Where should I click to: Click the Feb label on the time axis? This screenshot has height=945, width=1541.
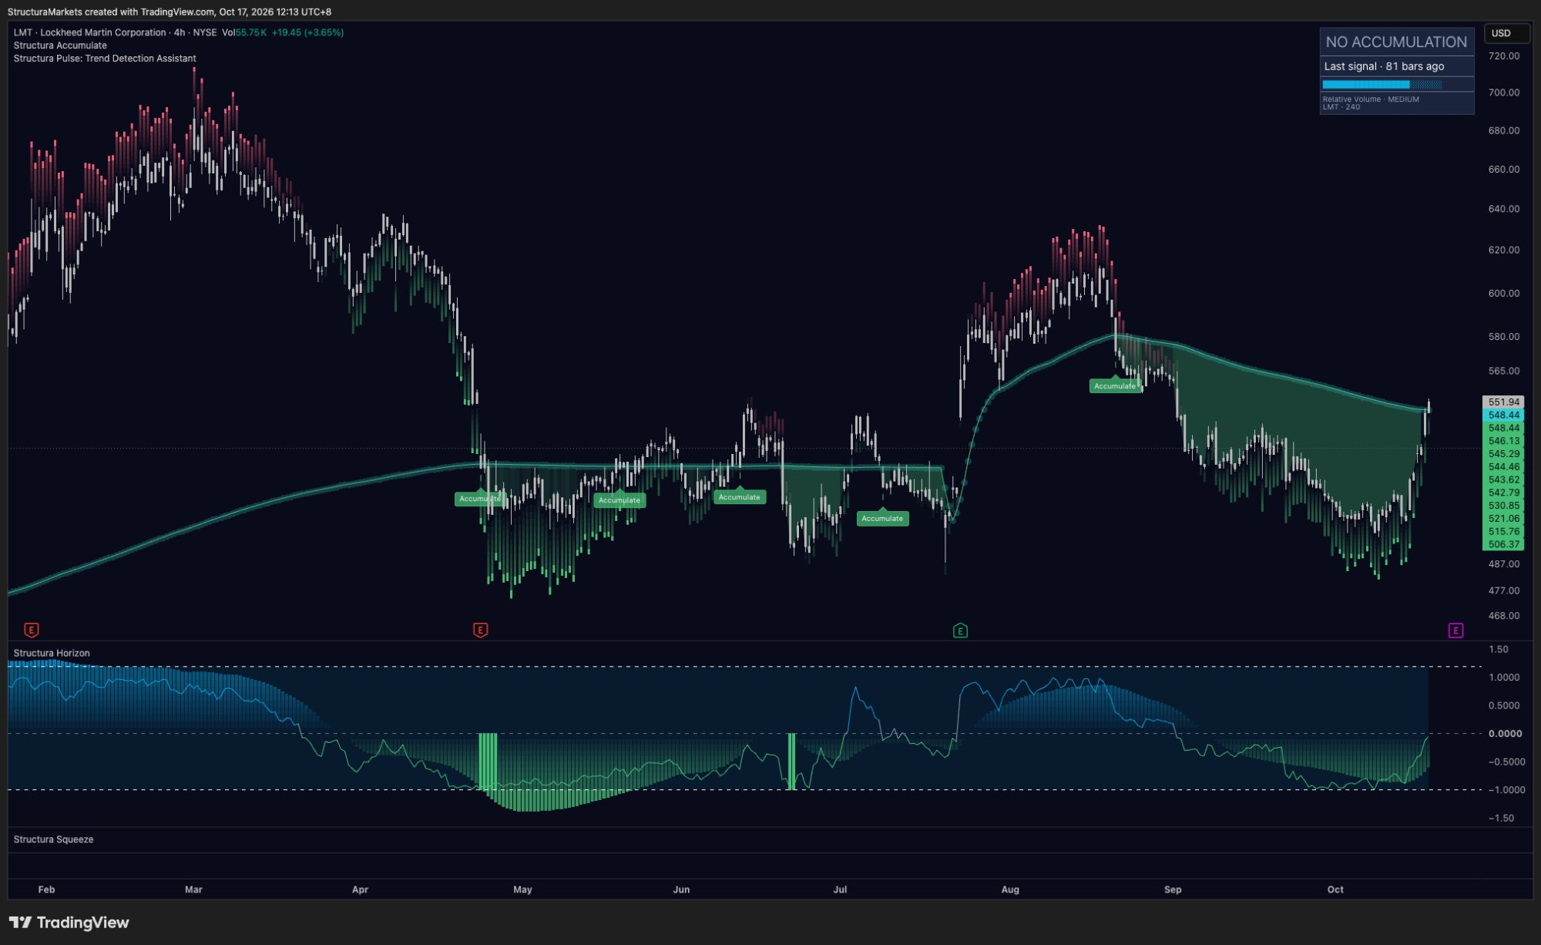point(46,890)
